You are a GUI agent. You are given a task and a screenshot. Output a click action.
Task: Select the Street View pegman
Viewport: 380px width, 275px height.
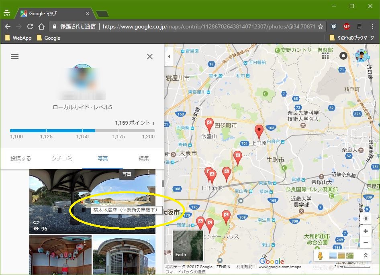320,255
